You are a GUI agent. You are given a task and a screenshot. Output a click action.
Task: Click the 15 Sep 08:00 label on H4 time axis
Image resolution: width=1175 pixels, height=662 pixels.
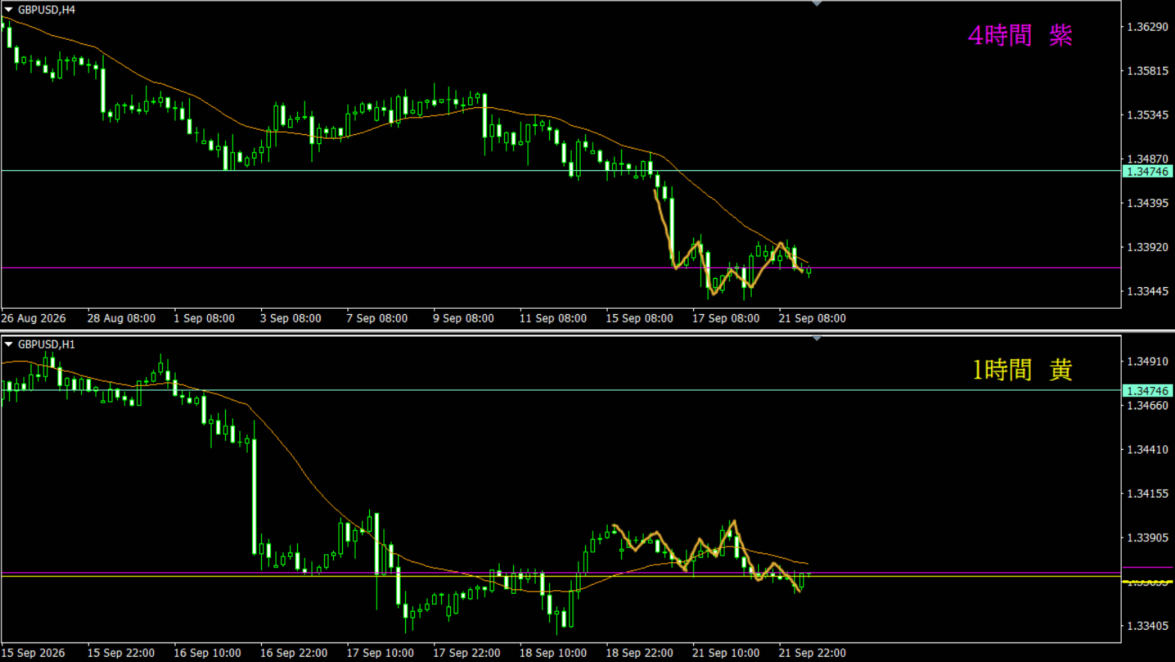639,318
